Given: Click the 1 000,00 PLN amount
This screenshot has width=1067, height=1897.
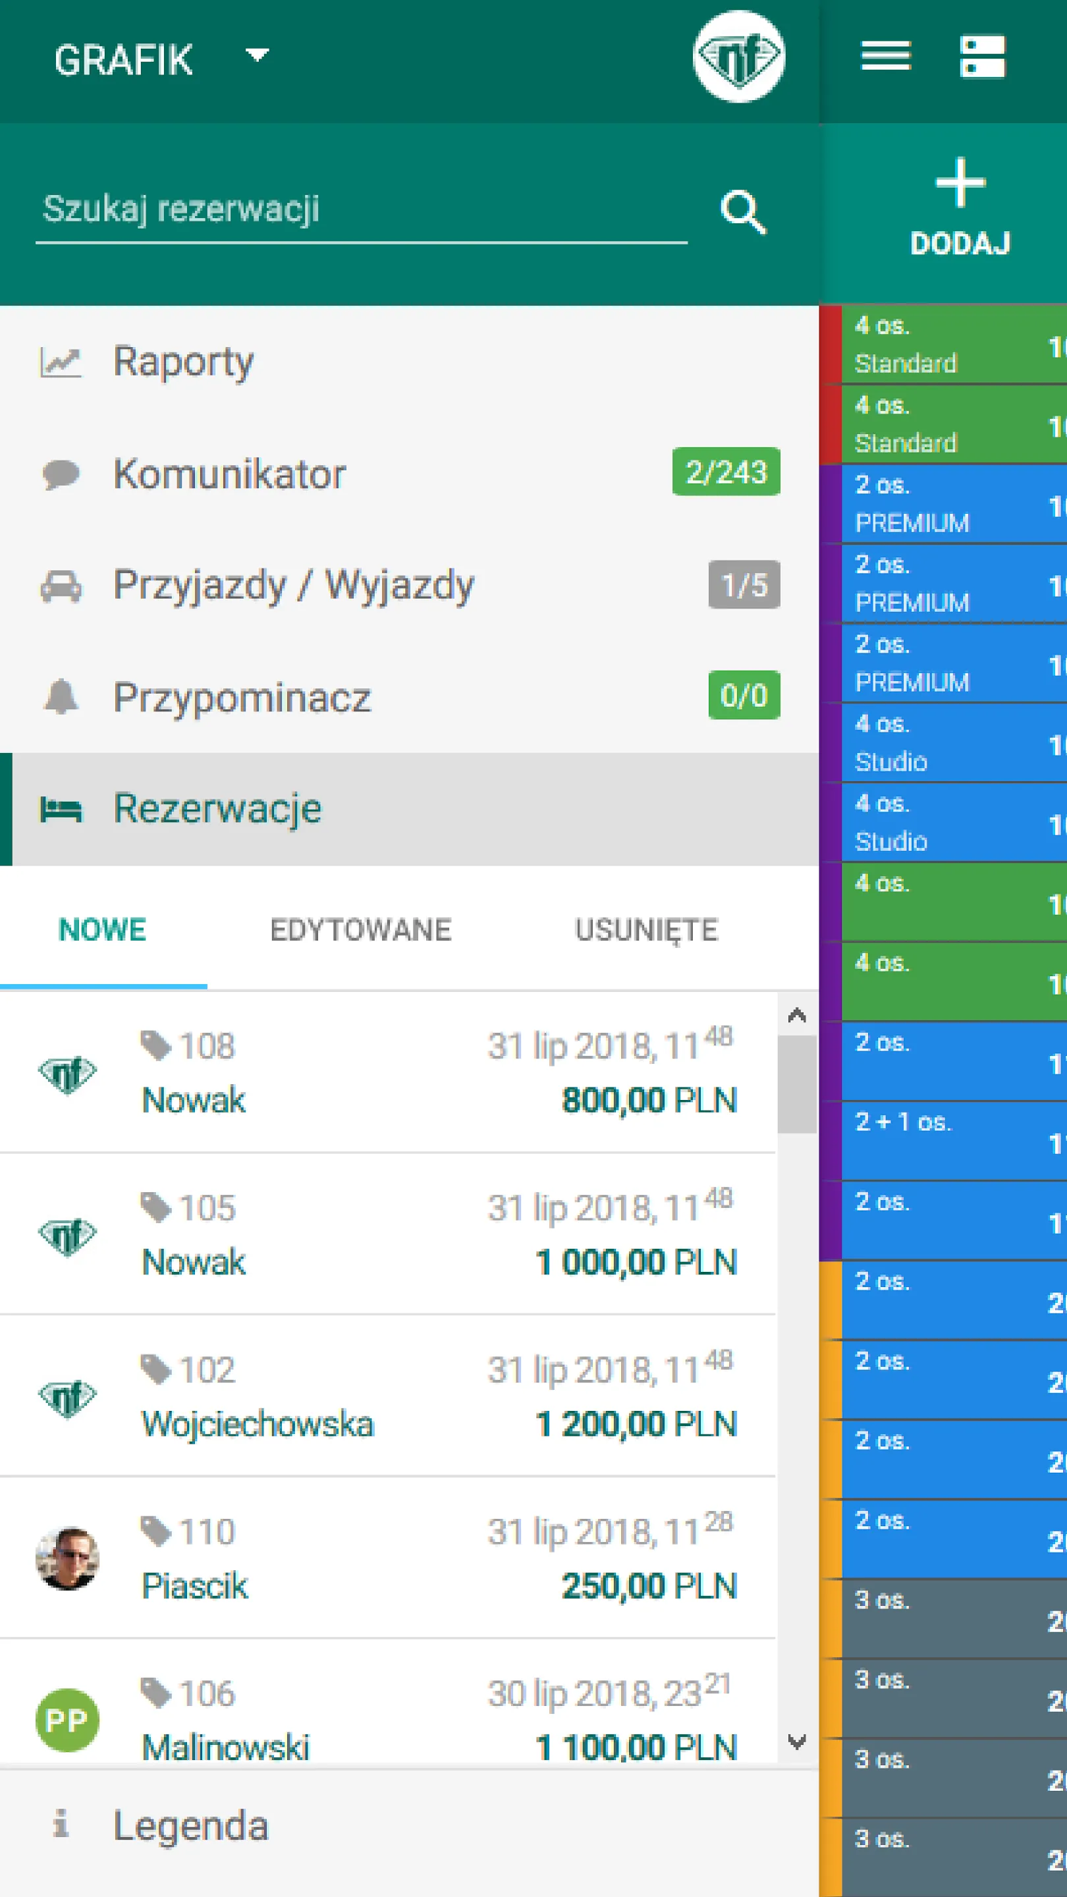Looking at the screenshot, I should pos(636,1262).
